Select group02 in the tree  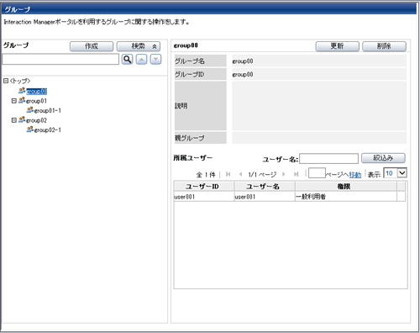coord(36,120)
